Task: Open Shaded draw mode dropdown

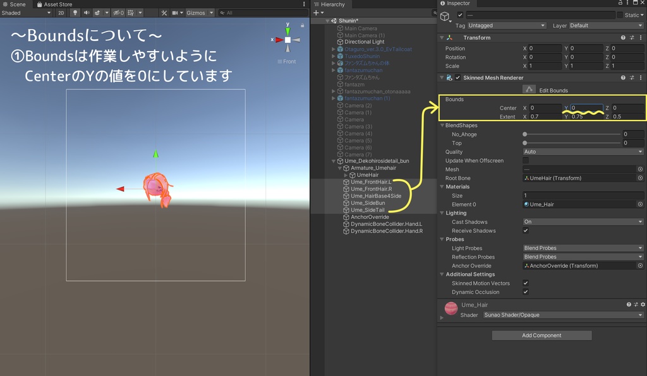Action: pos(27,13)
